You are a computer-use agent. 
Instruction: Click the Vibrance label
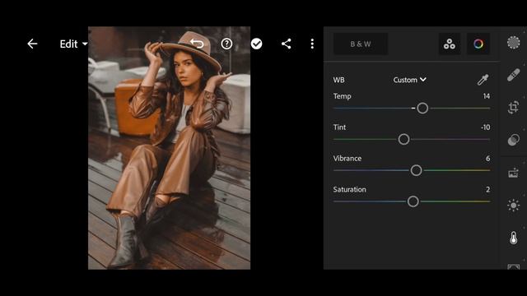pyautogui.click(x=347, y=159)
